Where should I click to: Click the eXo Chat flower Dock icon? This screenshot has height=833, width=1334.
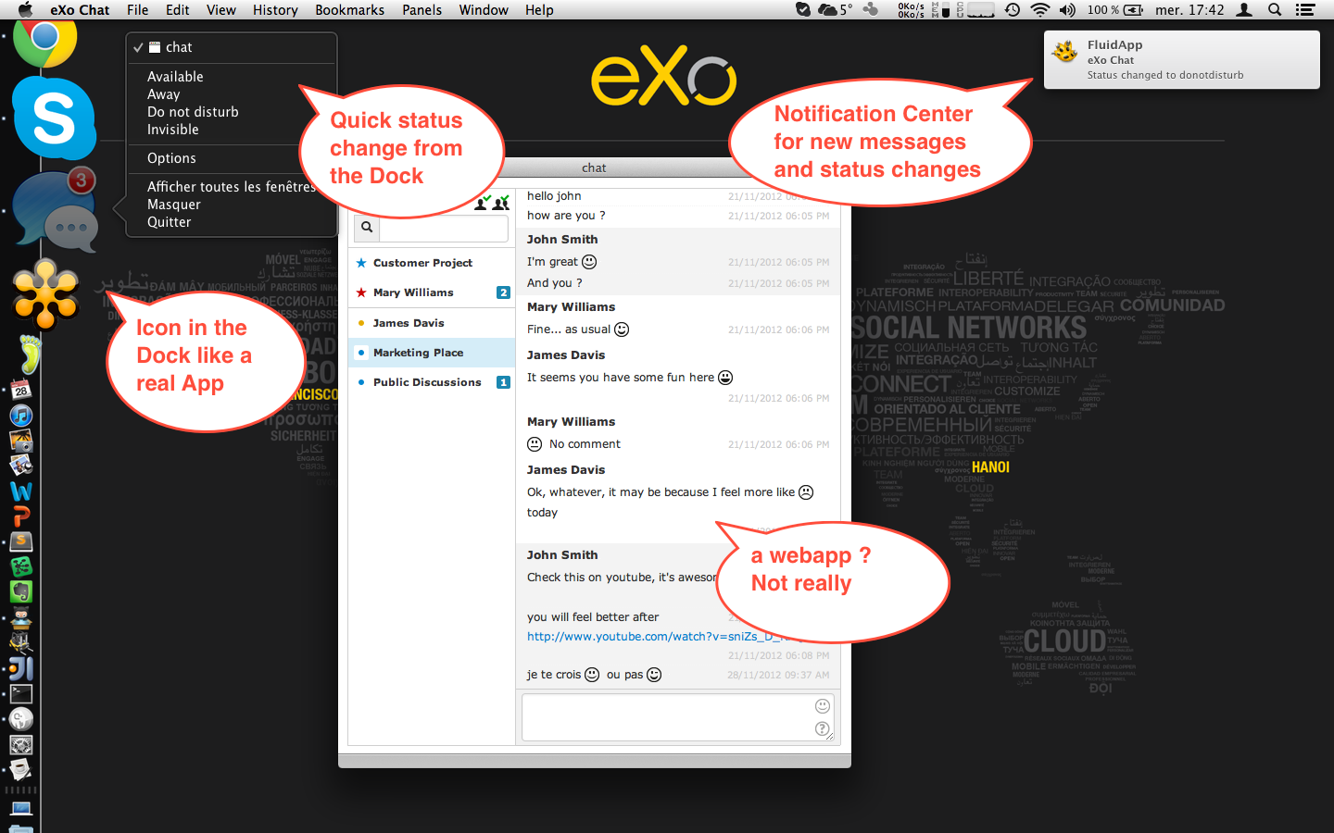click(45, 294)
